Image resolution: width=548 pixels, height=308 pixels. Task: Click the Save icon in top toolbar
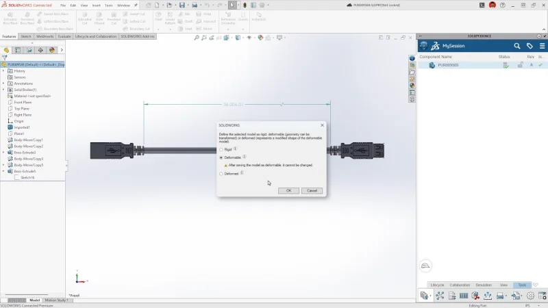[x=182, y=5]
